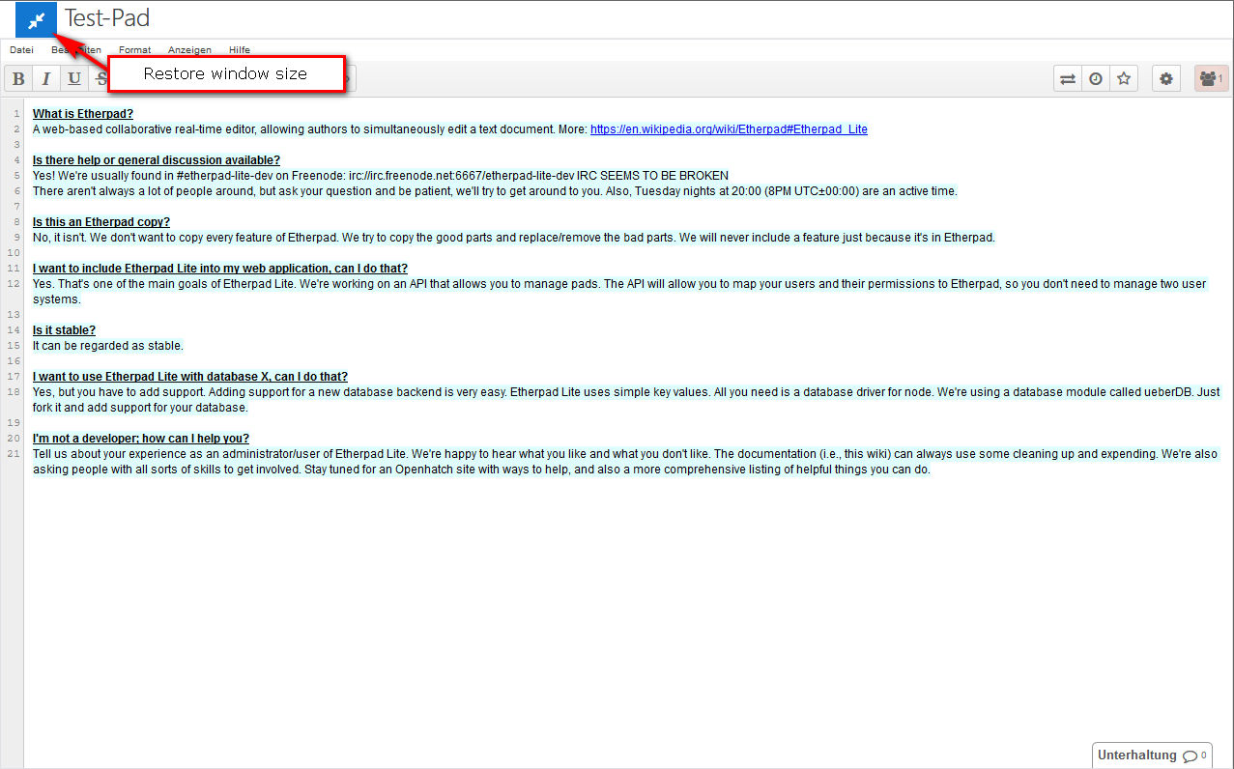The width and height of the screenshot is (1234, 769).
Task: Click line number 21 in the gutter
Action: (x=14, y=454)
